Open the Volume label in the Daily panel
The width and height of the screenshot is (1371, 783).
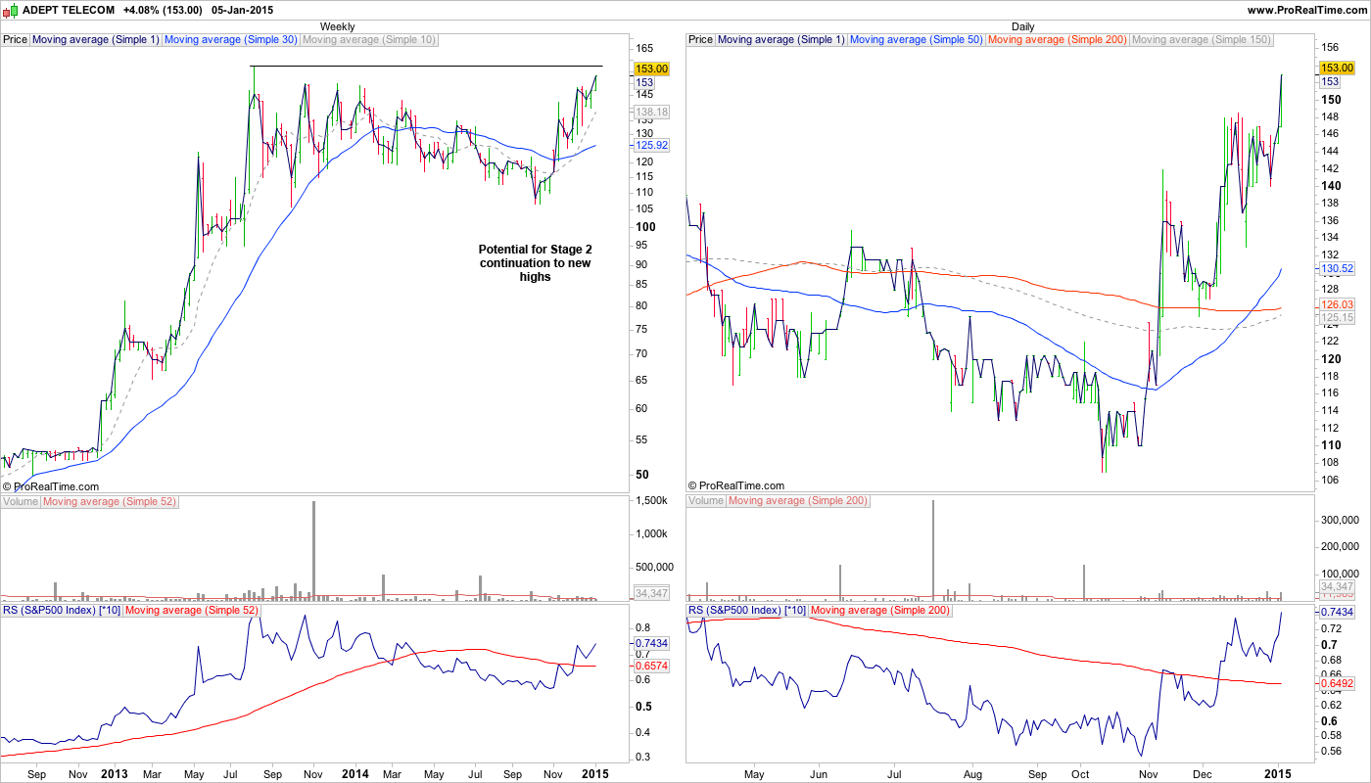click(706, 501)
